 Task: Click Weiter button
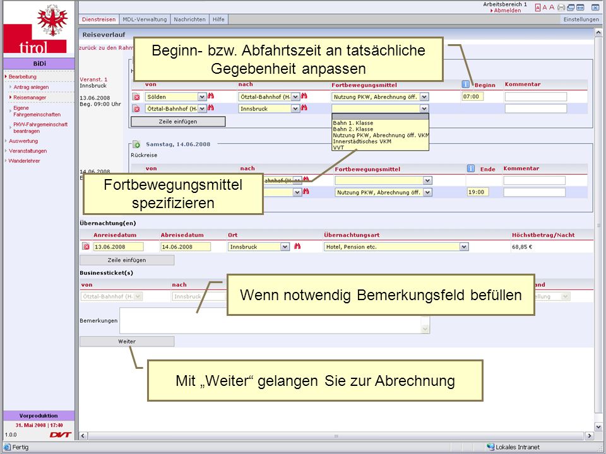tap(127, 342)
